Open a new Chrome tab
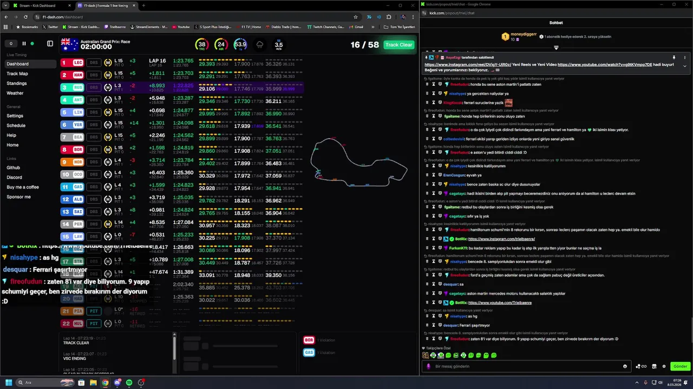The image size is (693, 389). point(143,5)
